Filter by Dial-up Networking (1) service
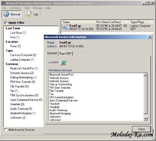156x141 pixels. coord(23,78)
